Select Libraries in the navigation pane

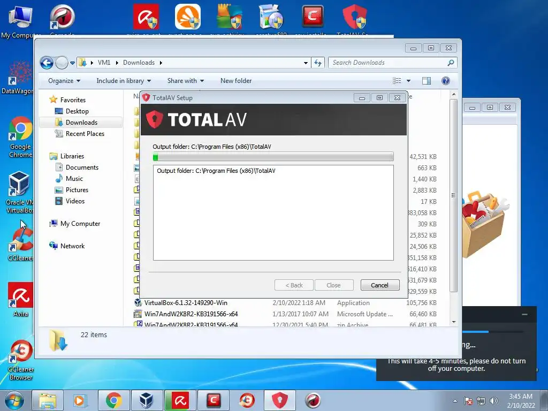tap(72, 156)
